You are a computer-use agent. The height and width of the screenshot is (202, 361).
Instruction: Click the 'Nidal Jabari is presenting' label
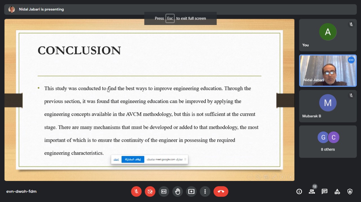tap(41, 9)
